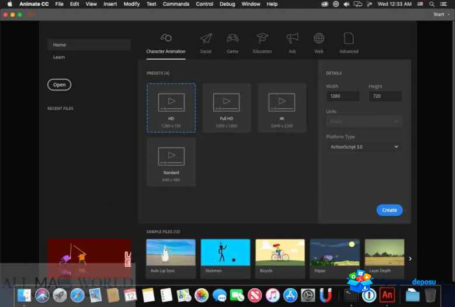The image size is (455, 307).
Task: Open the View menu
Action: (x=91, y=4)
